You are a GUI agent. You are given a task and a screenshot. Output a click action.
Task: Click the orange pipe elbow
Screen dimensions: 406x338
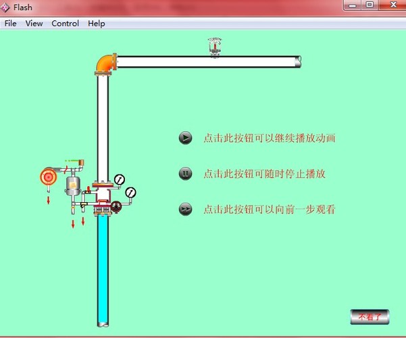click(105, 64)
